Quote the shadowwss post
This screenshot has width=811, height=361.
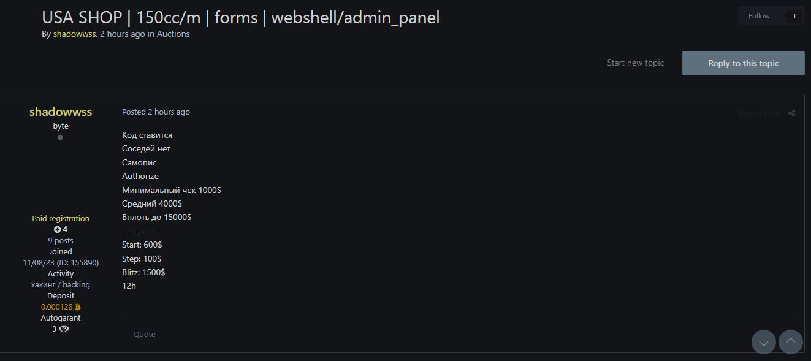[144, 334]
